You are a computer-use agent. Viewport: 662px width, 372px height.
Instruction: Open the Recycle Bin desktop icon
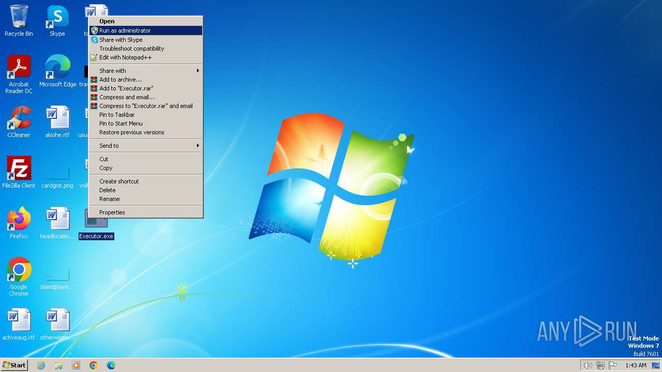tap(19, 21)
